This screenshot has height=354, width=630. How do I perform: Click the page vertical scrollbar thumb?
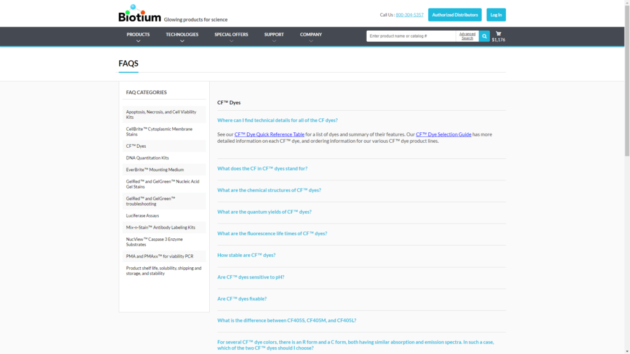[x=627, y=81]
